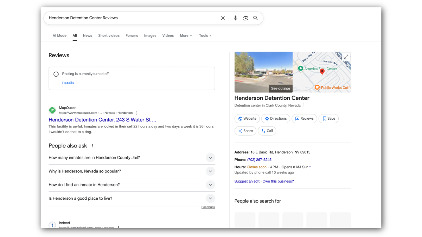Open the Short videos tab
The width and height of the screenshot is (422, 237).
coord(109,35)
